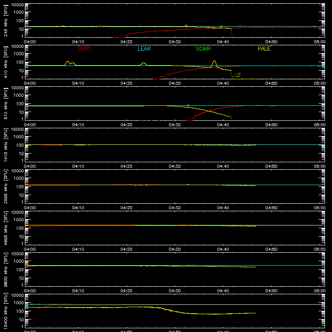Click the 10 y-axis label of 1415 MHz plot
Viewport: 332px width, 332px height.
click(x=21, y=154)
